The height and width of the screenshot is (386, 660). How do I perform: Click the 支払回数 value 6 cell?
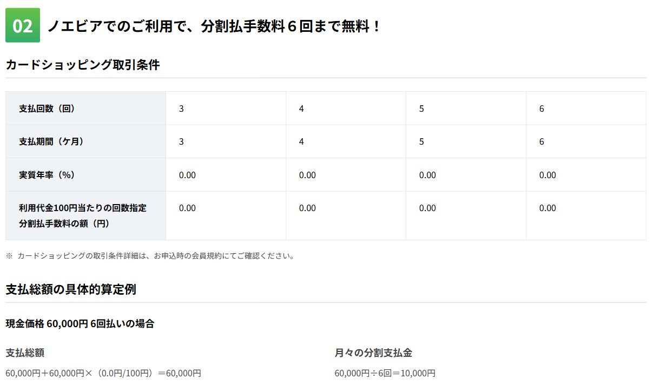coord(586,109)
